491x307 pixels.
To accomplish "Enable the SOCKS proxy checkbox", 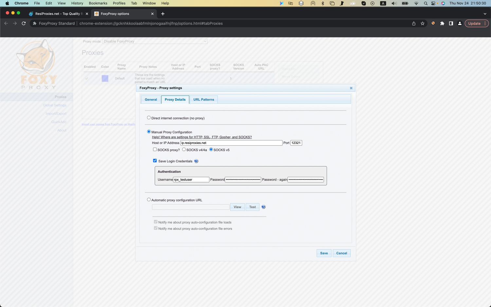I will point(155,150).
